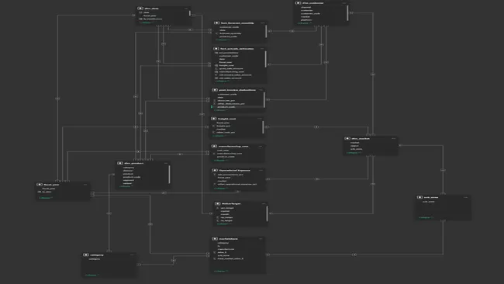Toggle visibility eye on dim_date table
This screenshot has height=284, width=504.
pyautogui.click(x=140, y=9)
